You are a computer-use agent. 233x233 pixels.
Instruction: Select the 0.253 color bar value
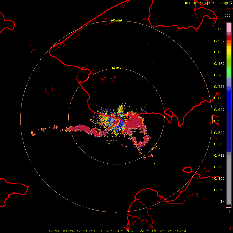219,190
